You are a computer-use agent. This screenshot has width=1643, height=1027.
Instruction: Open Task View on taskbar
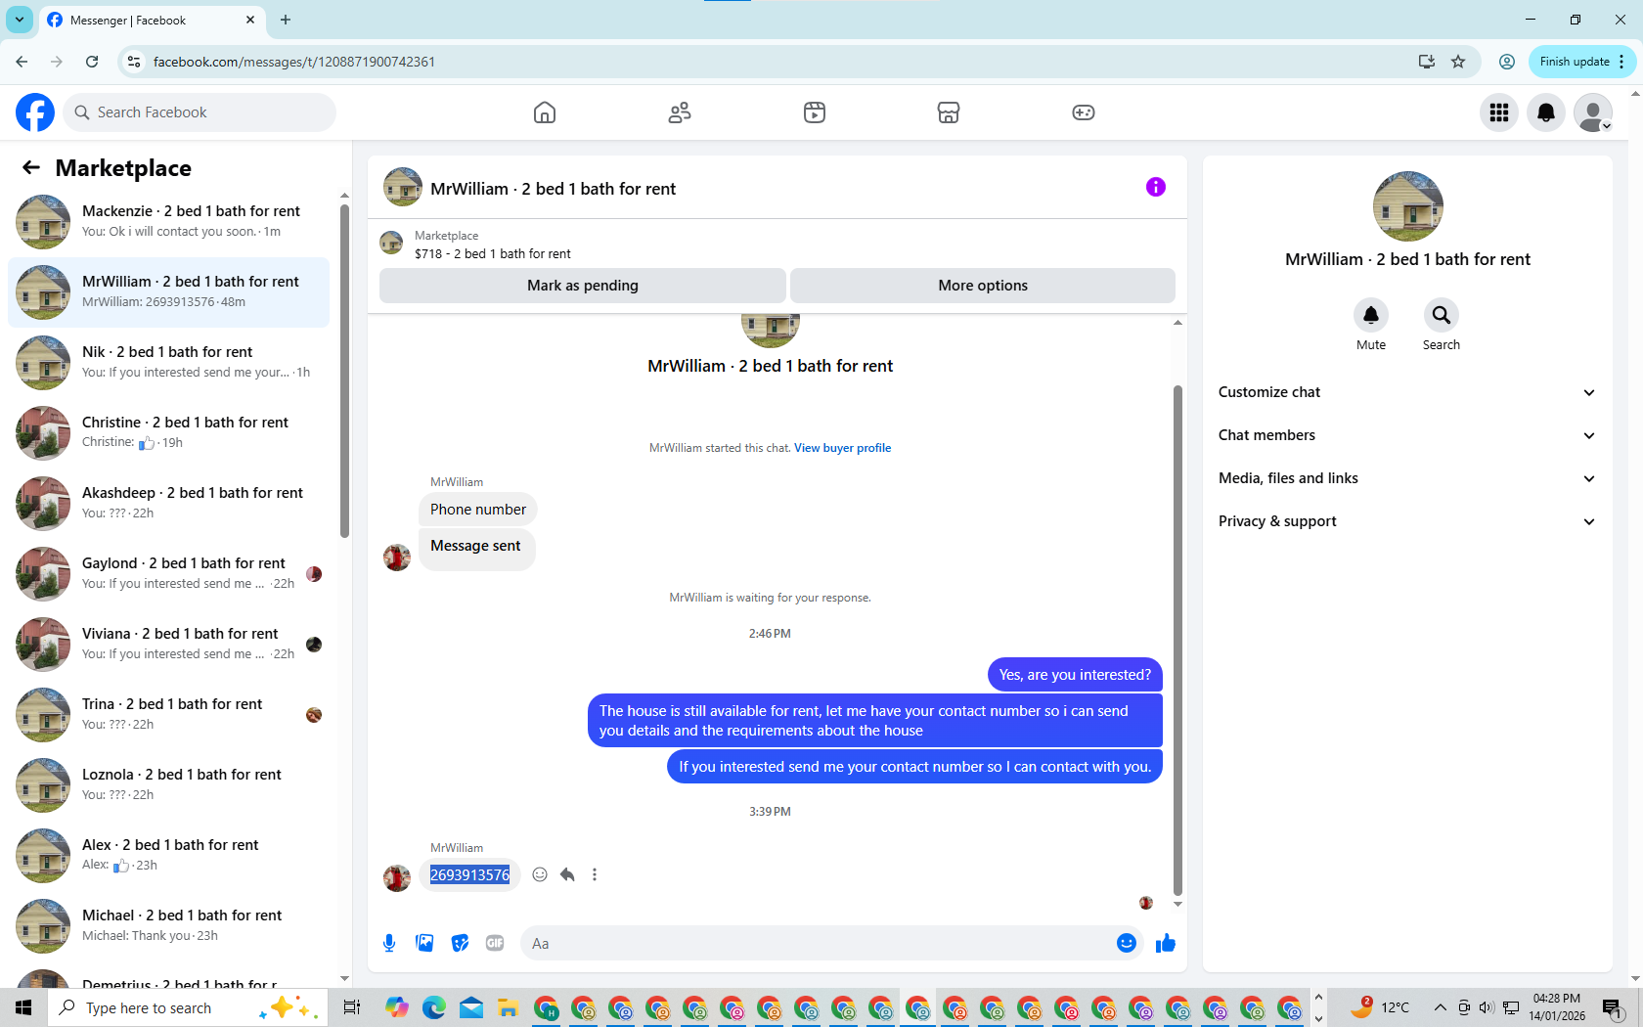[x=352, y=1007]
